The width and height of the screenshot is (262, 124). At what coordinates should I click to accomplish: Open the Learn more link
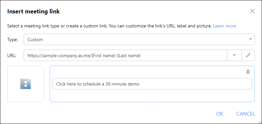coord(224,26)
